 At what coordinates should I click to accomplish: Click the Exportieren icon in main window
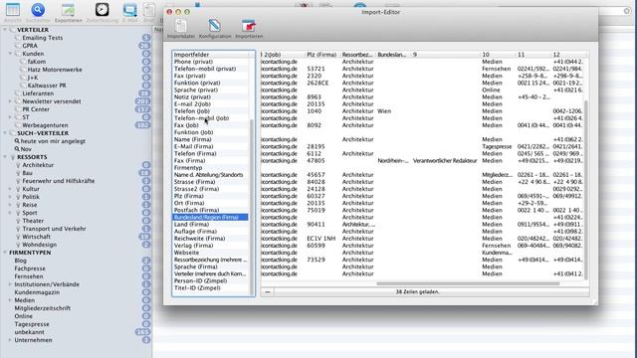point(68,10)
